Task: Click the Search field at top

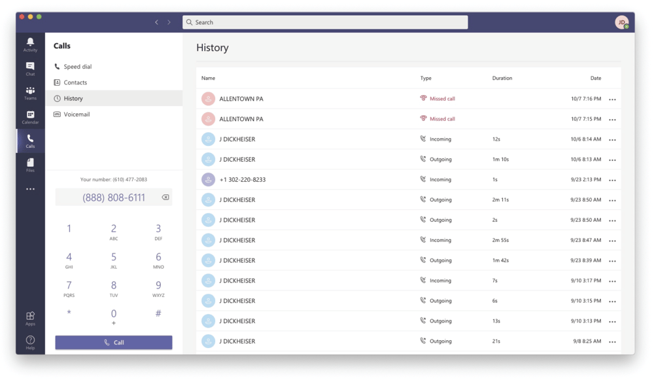Action: [x=325, y=22]
